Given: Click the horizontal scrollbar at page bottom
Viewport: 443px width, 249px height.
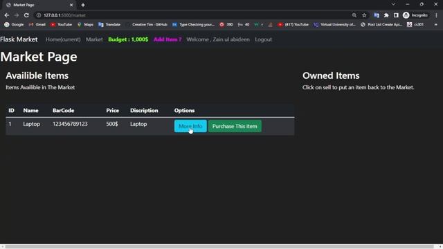Looking at the screenshot, I should [x=219, y=246].
